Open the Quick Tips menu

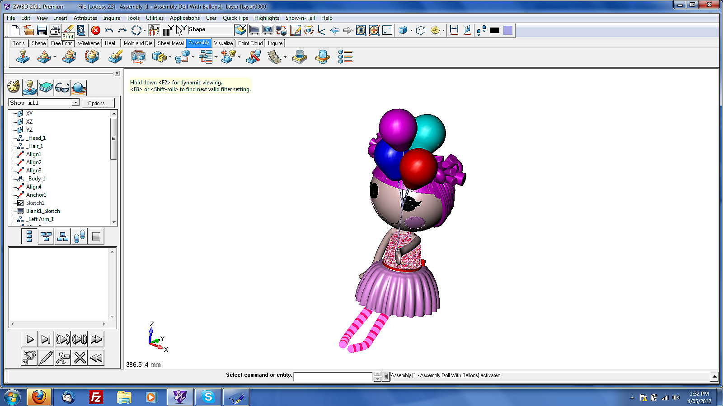tap(235, 18)
